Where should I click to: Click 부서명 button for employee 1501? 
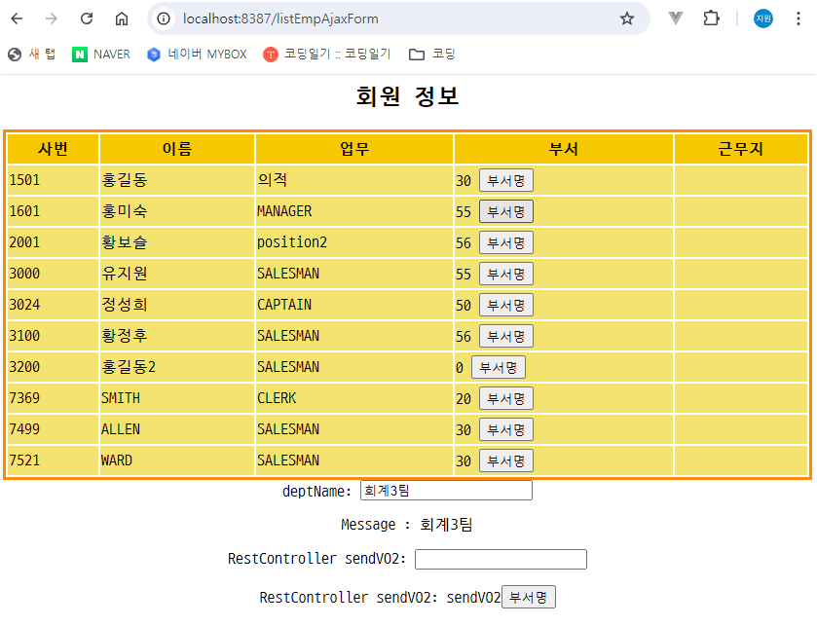coord(506,181)
